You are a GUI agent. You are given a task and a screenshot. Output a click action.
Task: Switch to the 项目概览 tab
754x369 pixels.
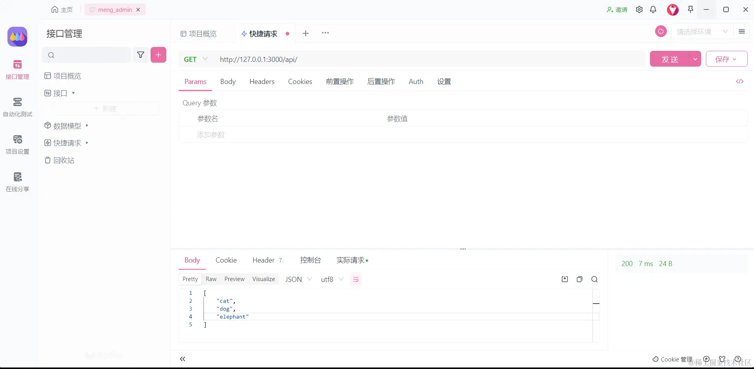pyautogui.click(x=199, y=34)
